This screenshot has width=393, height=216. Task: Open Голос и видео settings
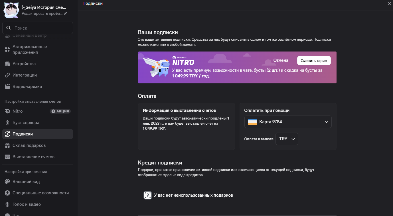[x=38, y=204]
